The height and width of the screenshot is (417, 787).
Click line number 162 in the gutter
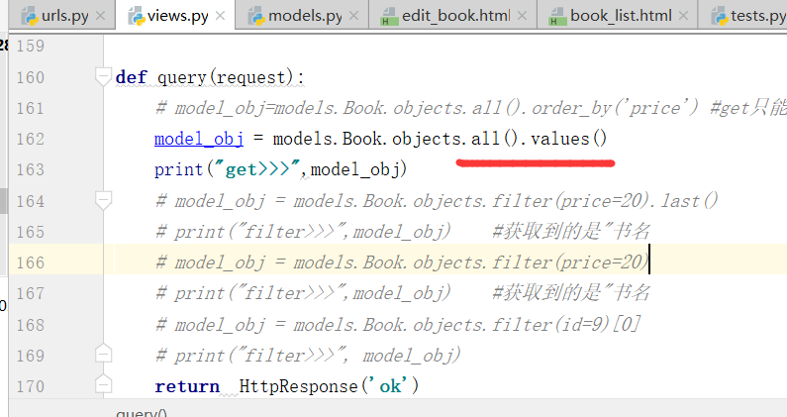pos(30,139)
